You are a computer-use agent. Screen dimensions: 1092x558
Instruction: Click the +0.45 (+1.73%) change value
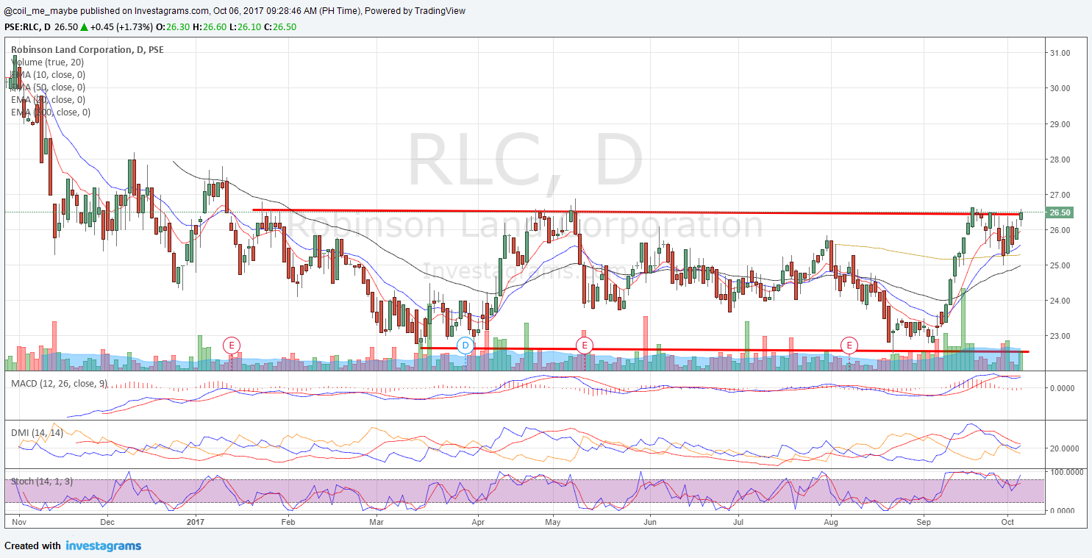[123, 26]
